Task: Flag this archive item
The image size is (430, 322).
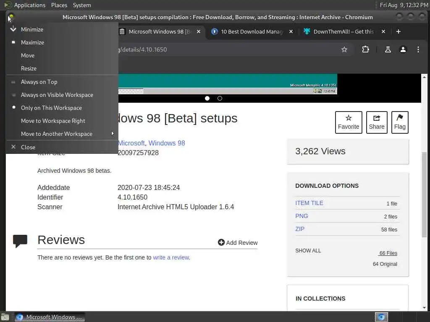Action: (400, 122)
